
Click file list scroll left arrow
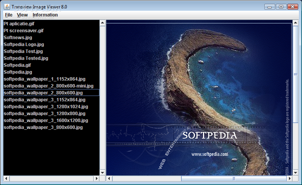(x=7, y=178)
